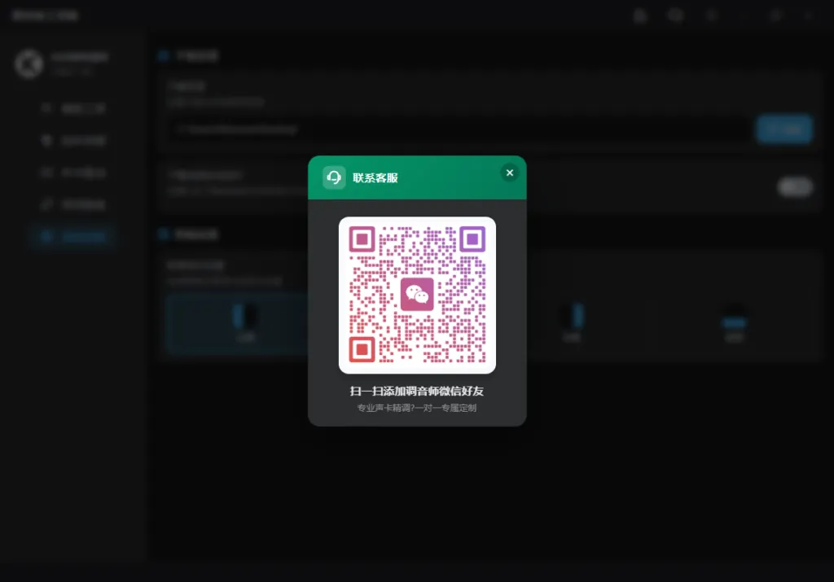Image resolution: width=834 pixels, height=582 pixels.
Task: Close the 联系客服 dialog
Action: pos(510,173)
